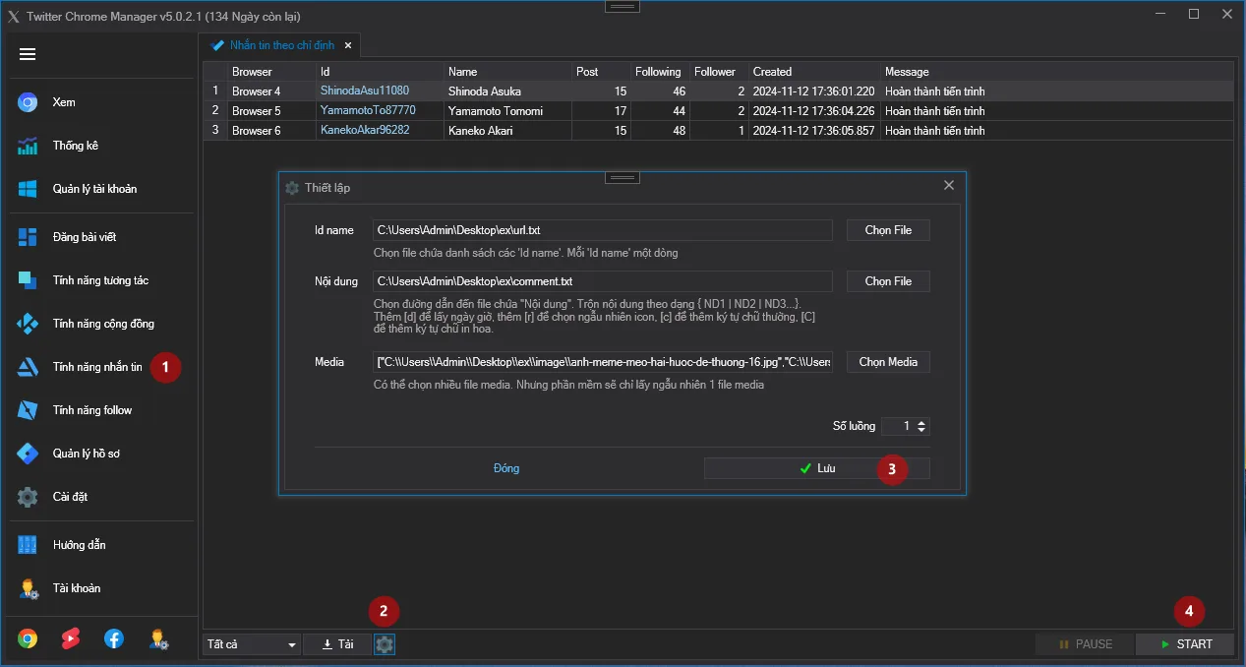Click Chọn File for Nội dung
This screenshot has height=667, width=1246.
pos(888,281)
